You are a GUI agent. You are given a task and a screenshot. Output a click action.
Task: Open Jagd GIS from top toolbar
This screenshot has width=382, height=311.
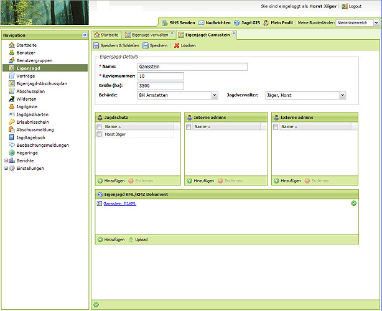pos(247,22)
